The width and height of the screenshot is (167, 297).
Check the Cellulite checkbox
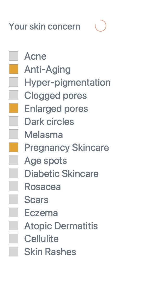point(14,238)
